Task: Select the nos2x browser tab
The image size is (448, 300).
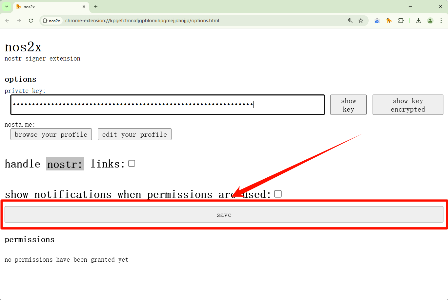Action: (x=49, y=7)
